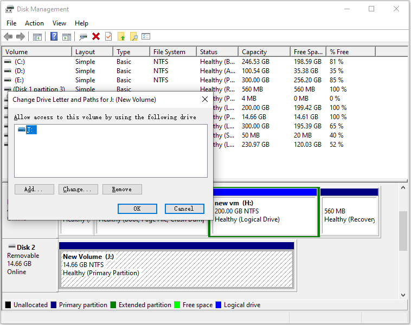Open Help using the blue question mark icon
Screen dimensions: 411x325
point(54,36)
